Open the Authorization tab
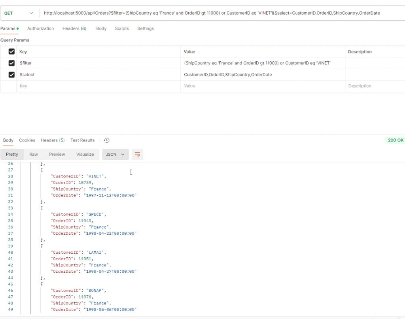This screenshot has width=405, height=319. point(40,28)
